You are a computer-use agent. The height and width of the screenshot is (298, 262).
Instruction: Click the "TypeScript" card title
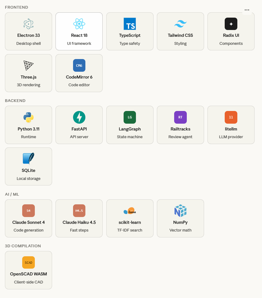[x=129, y=35]
